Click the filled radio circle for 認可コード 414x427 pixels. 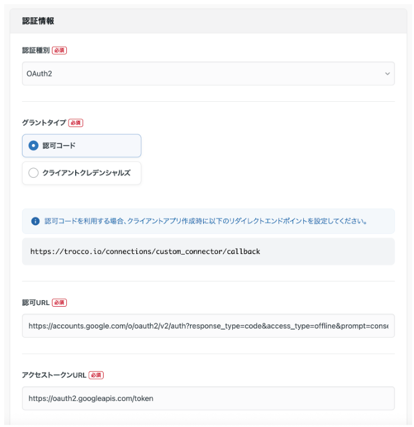coord(34,146)
